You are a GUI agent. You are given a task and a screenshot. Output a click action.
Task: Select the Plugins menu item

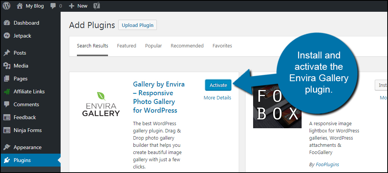click(30, 160)
